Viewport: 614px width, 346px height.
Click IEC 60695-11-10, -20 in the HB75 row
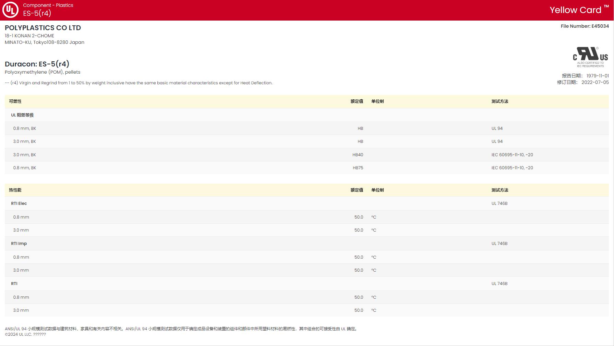(512, 168)
